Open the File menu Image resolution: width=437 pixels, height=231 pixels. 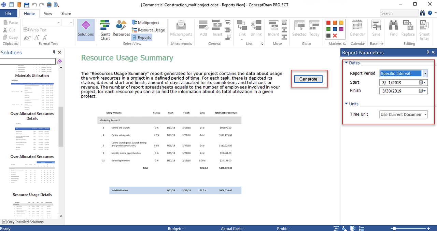tap(8, 13)
